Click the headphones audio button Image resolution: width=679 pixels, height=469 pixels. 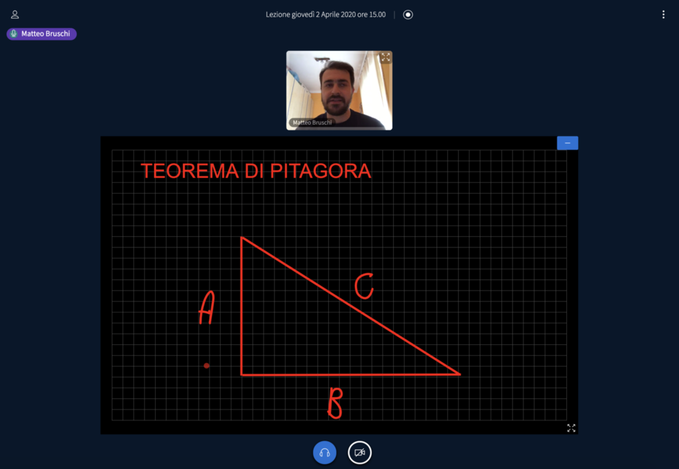(324, 452)
